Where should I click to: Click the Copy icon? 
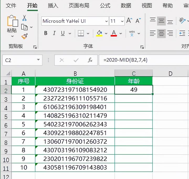tap(24, 27)
